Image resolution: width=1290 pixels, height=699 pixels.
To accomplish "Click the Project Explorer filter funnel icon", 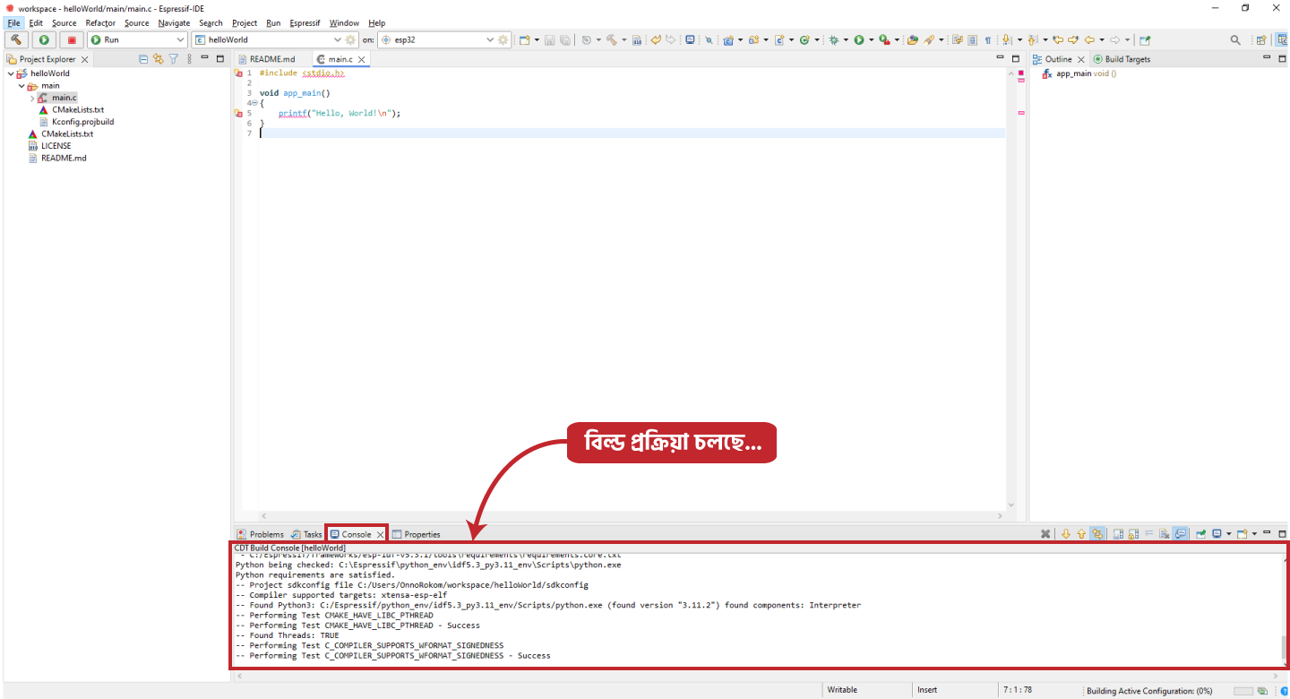I will pyautogui.click(x=174, y=59).
